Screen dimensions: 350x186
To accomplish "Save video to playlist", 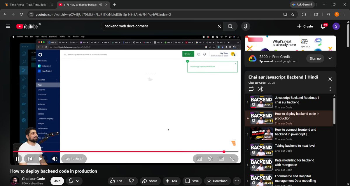I will tap(192, 181).
